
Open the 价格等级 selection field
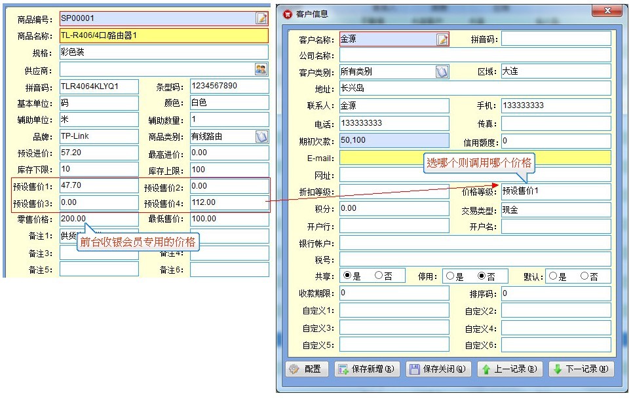(556, 191)
